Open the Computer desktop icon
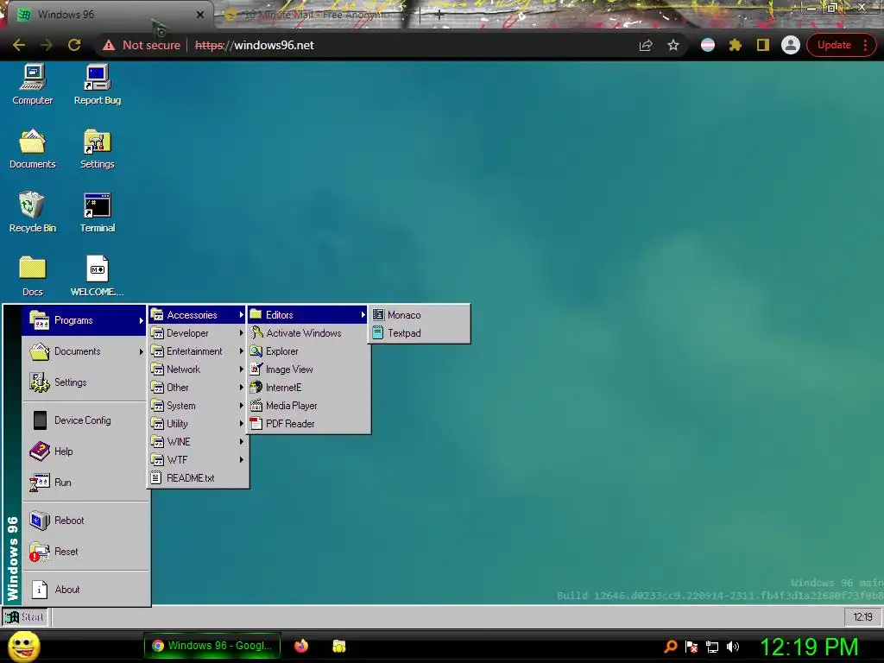Image resolution: width=884 pixels, height=663 pixels. 32,85
